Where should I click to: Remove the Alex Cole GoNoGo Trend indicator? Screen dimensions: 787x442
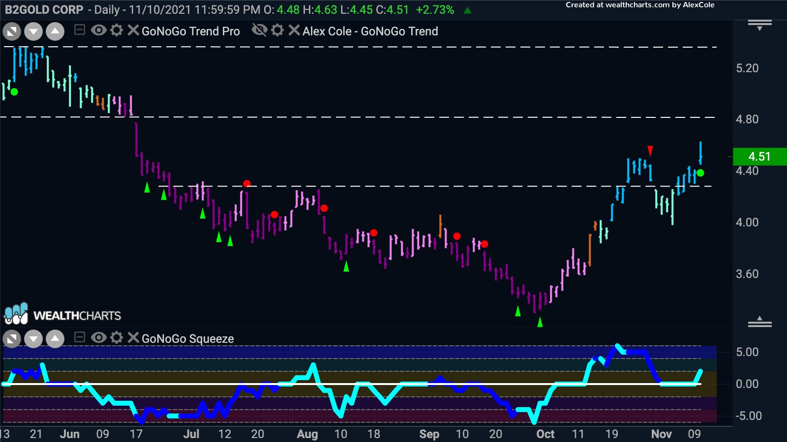(x=294, y=30)
